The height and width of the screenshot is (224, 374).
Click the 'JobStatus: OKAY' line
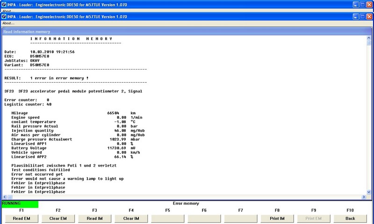(x=22, y=61)
